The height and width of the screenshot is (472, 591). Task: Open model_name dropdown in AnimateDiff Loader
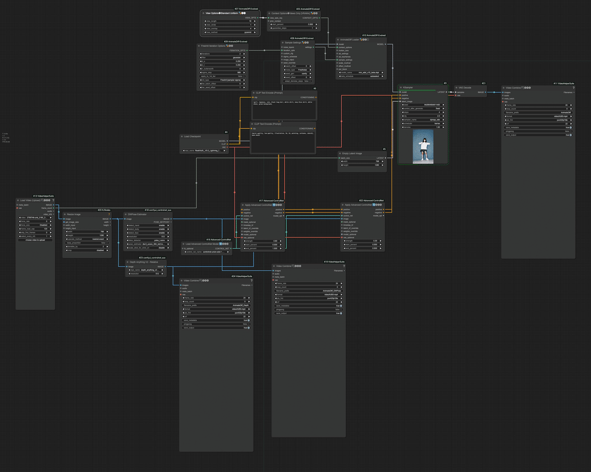(x=361, y=72)
